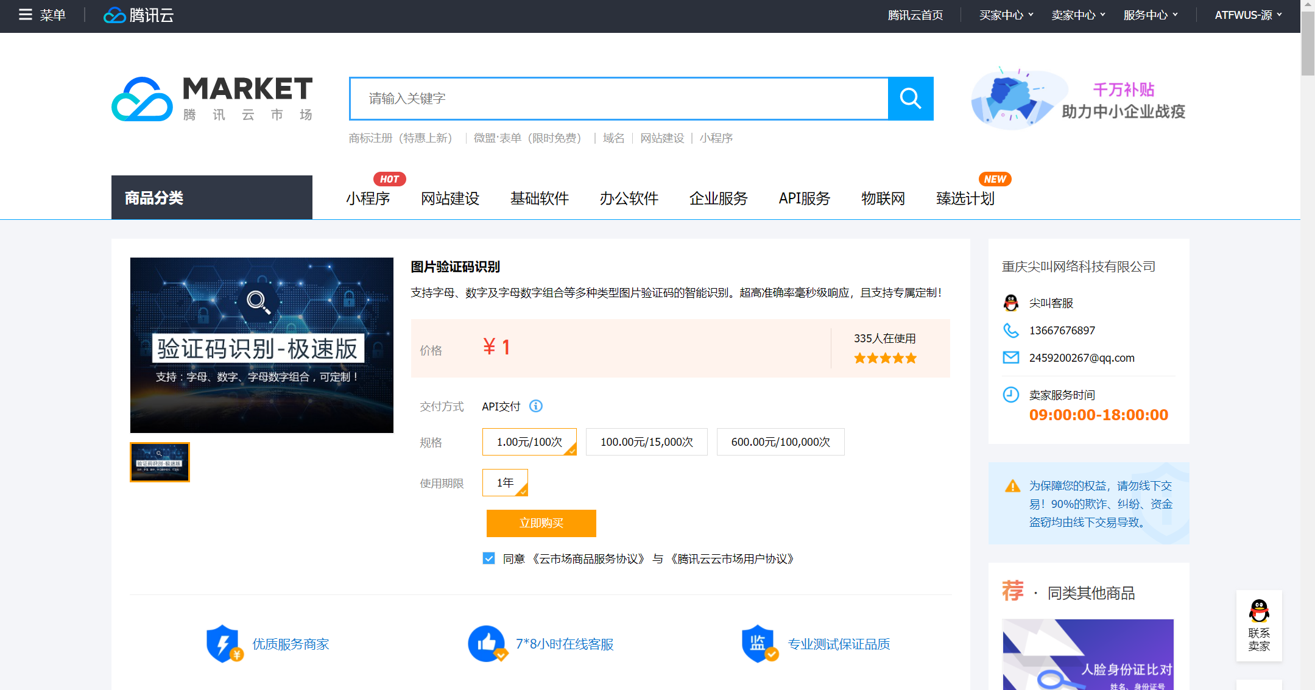
Task: Click the product preview thumbnail image
Action: 160,462
